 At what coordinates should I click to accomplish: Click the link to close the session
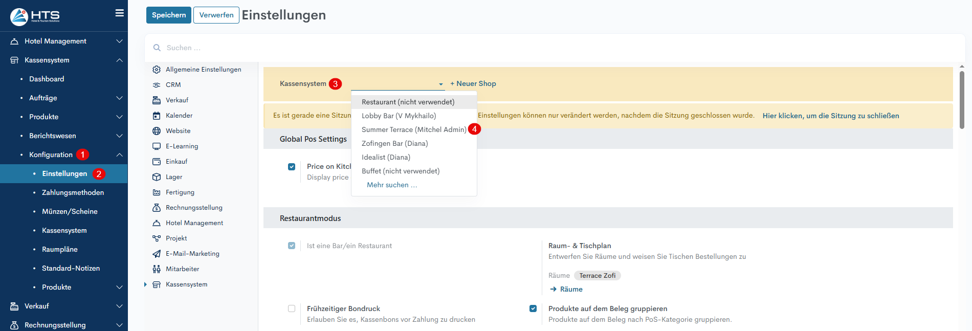(830, 116)
